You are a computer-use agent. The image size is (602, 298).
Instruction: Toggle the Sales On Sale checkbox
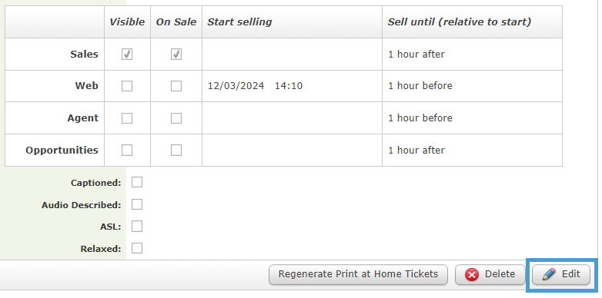[x=176, y=55]
